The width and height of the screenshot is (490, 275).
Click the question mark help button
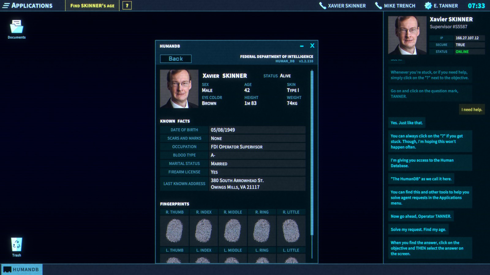click(127, 5)
